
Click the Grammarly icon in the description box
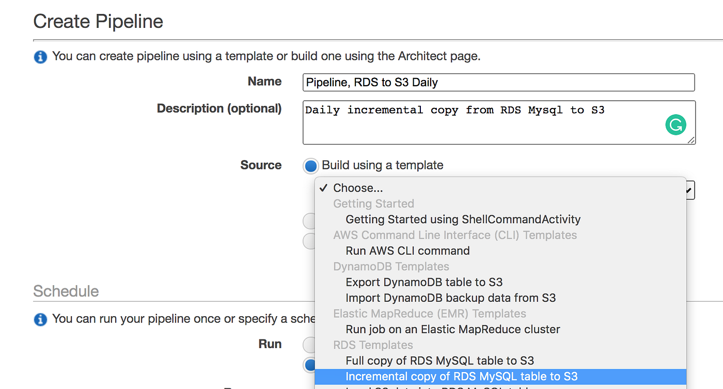point(675,125)
